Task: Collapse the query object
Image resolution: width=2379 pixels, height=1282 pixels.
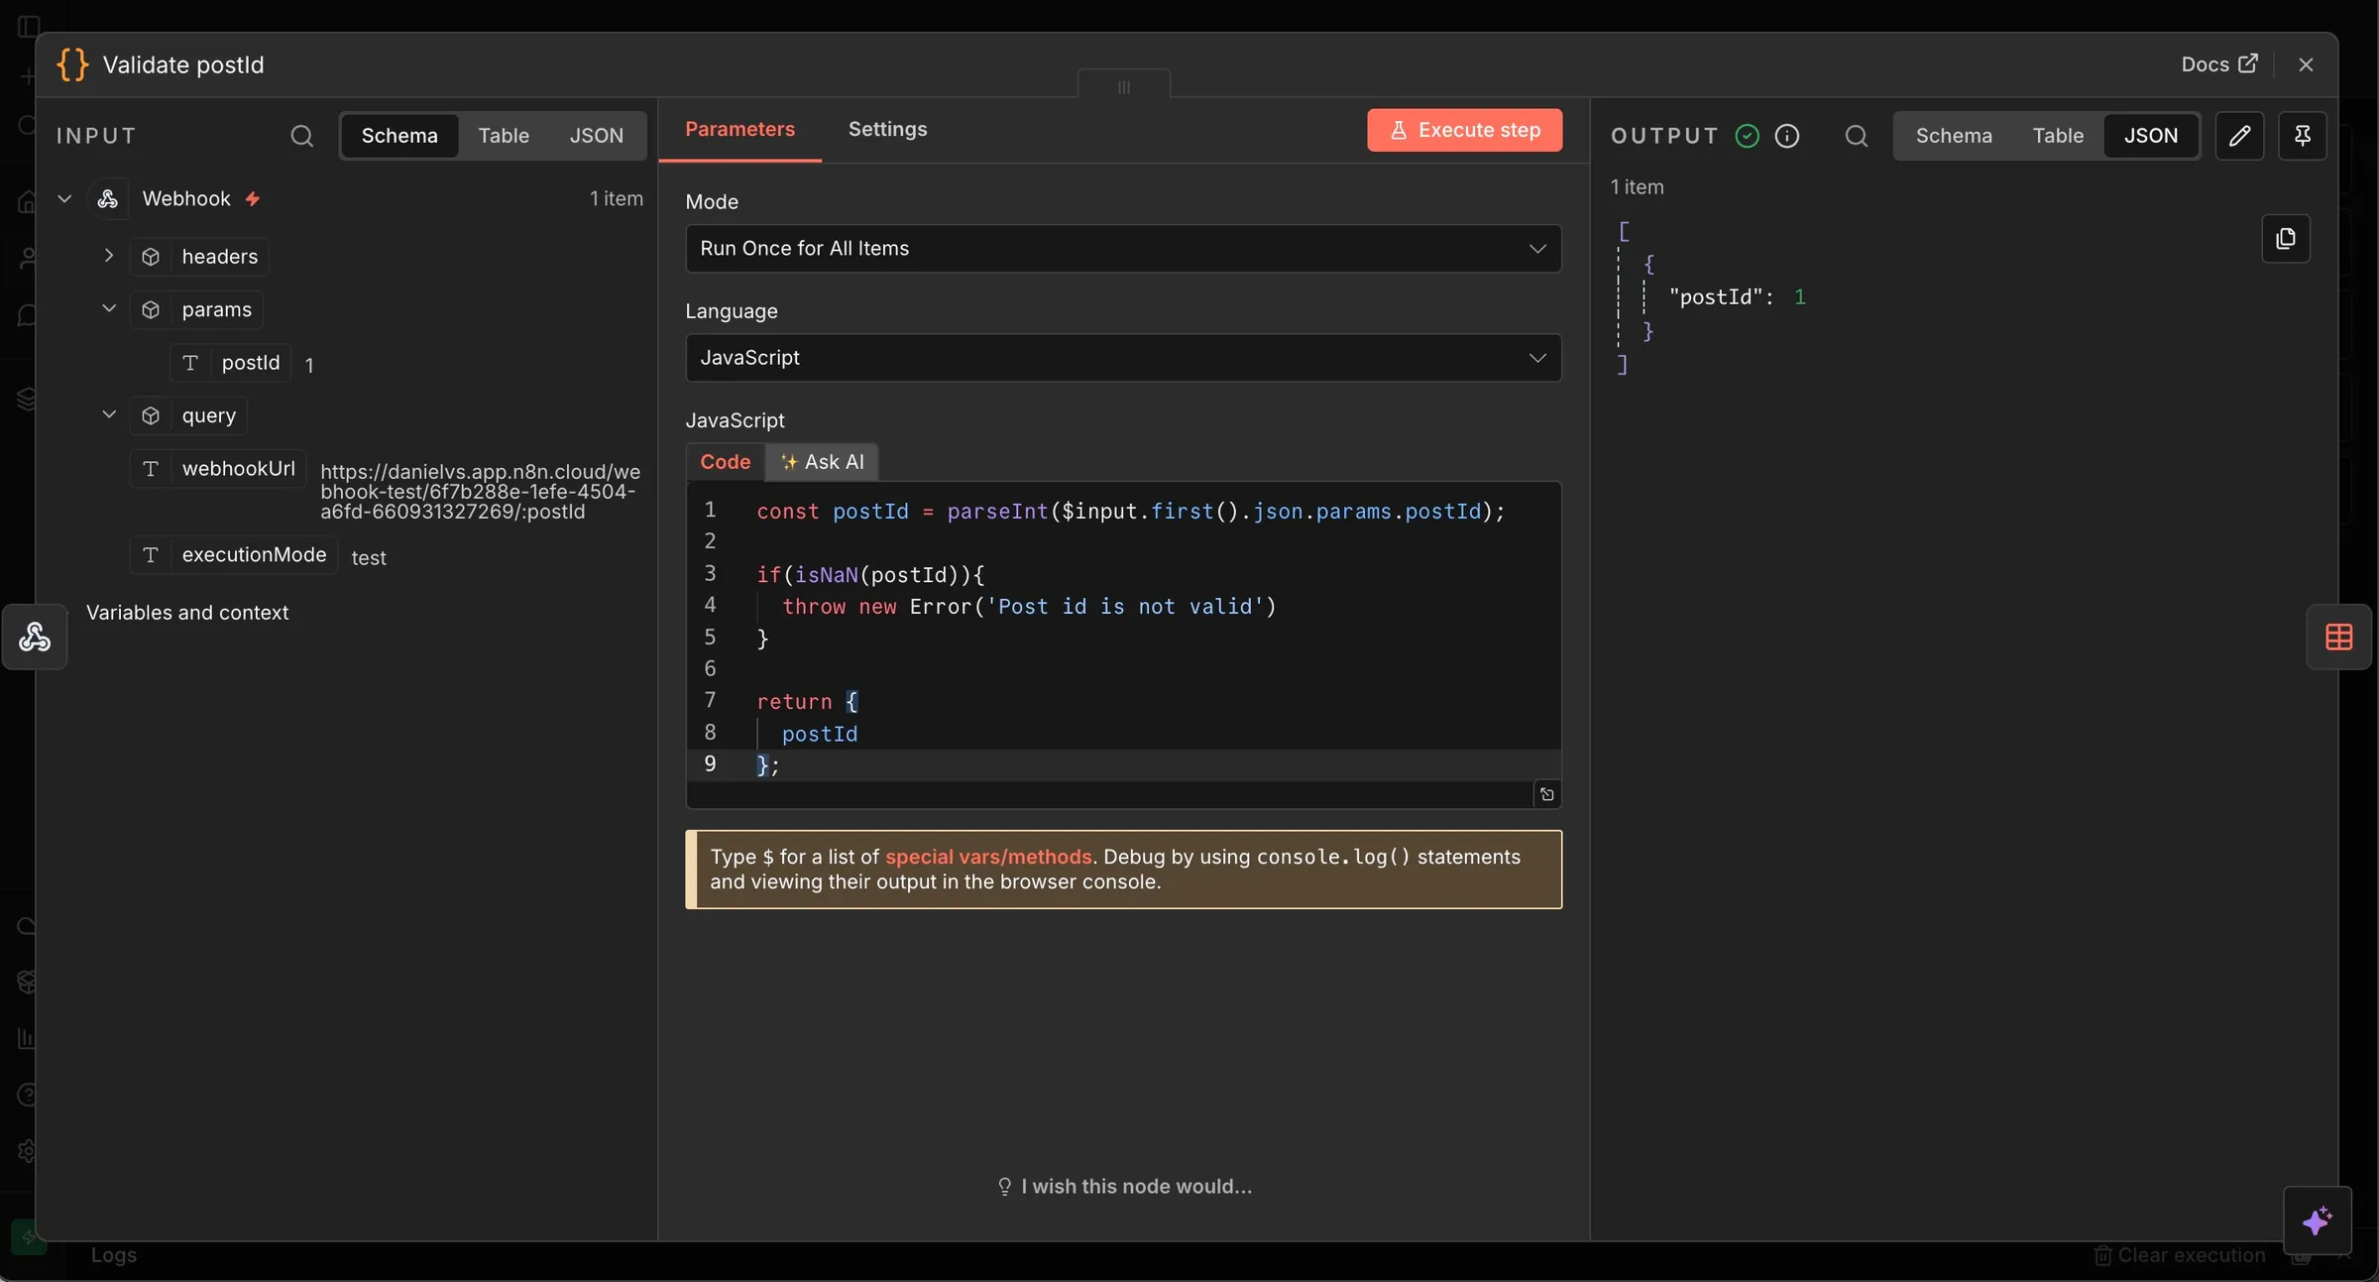Action: [109, 414]
